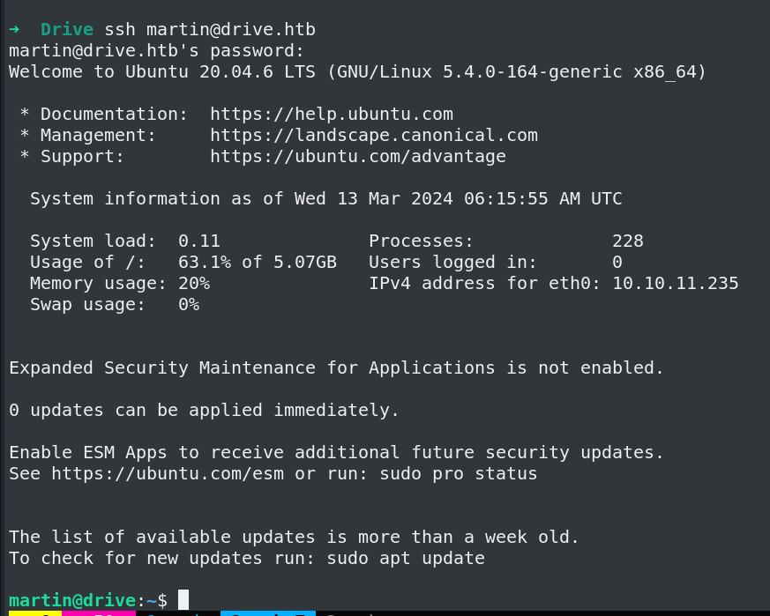The image size is (770, 616).
Task: Click the "sudo apt update" command text
Action: click(x=406, y=559)
